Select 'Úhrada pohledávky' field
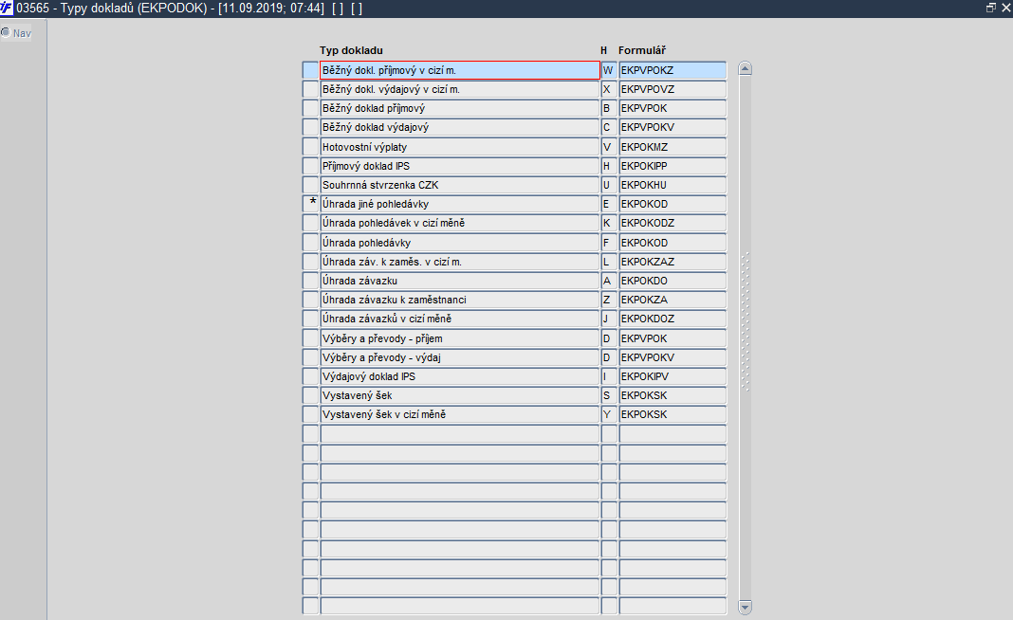 point(460,242)
